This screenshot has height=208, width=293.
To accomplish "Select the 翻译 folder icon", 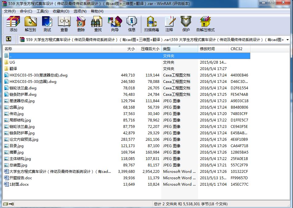I will [x=6, y=69].
